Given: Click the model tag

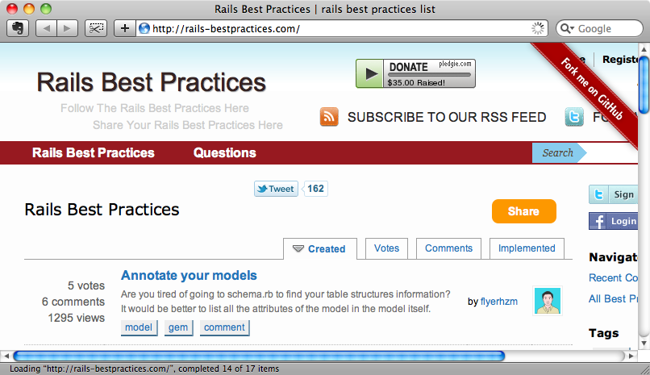Looking at the screenshot, I should tap(139, 327).
